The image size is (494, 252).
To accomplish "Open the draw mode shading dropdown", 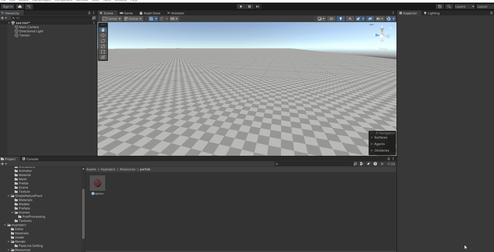I will [321, 19].
